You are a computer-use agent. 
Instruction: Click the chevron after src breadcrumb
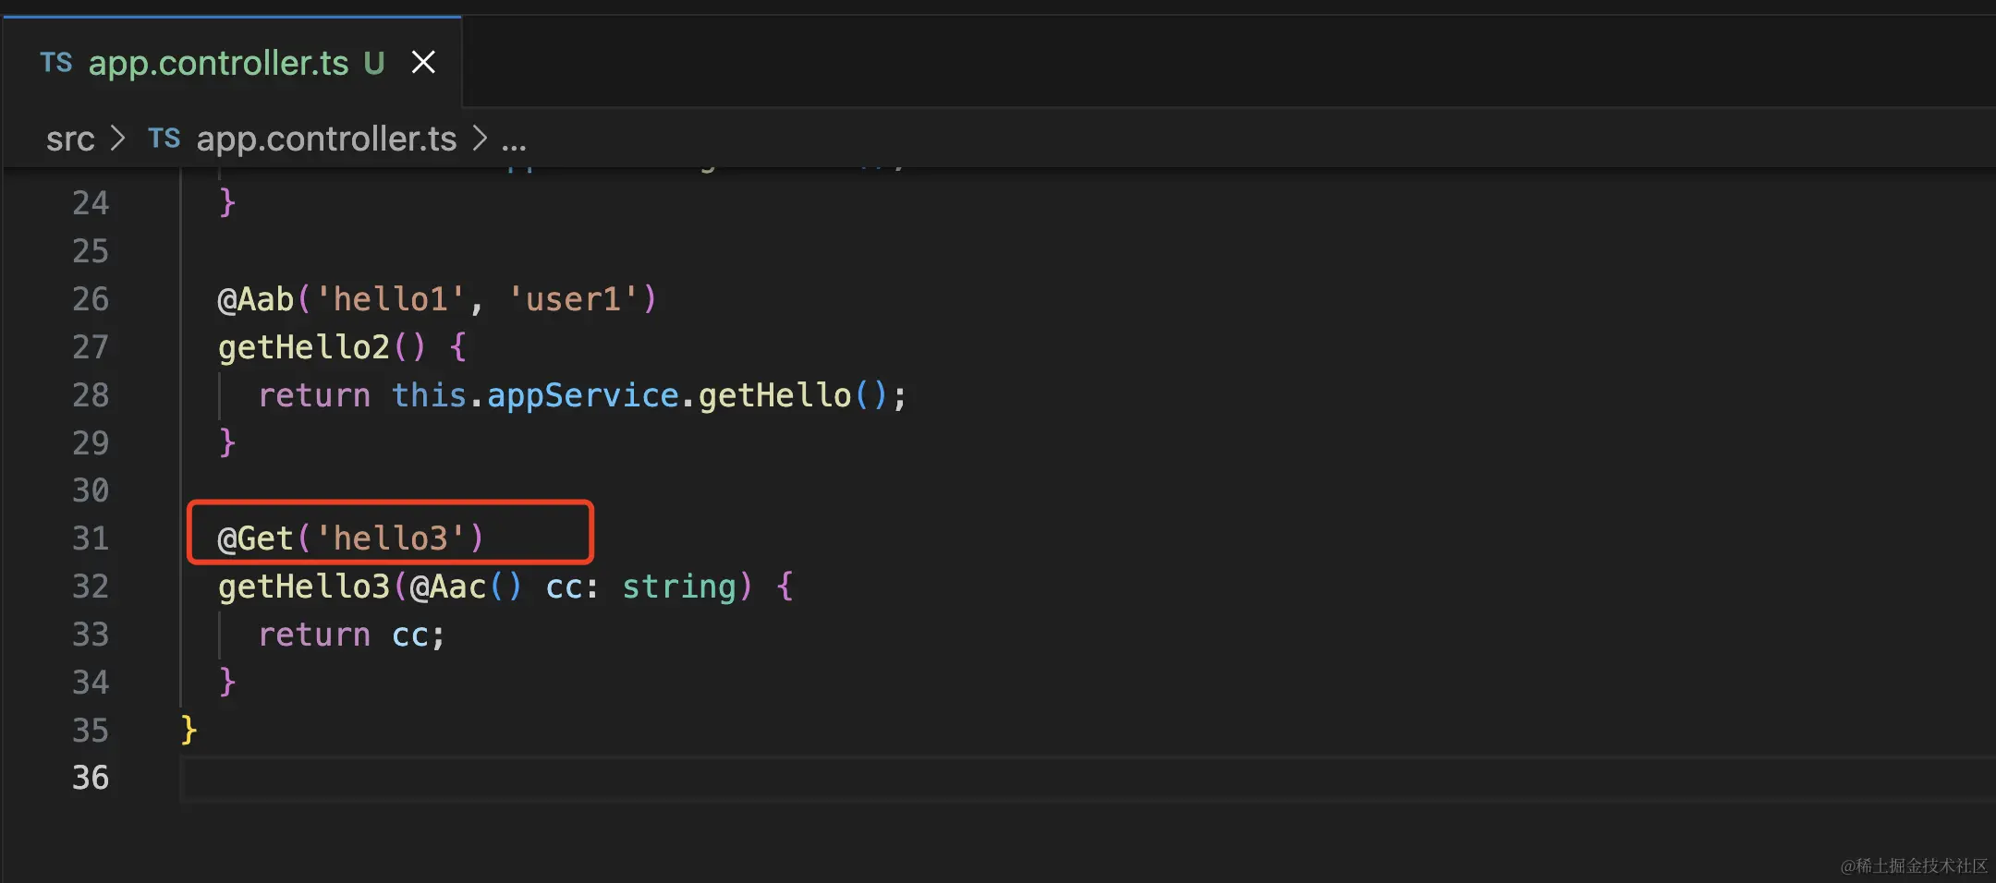click(x=117, y=139)
